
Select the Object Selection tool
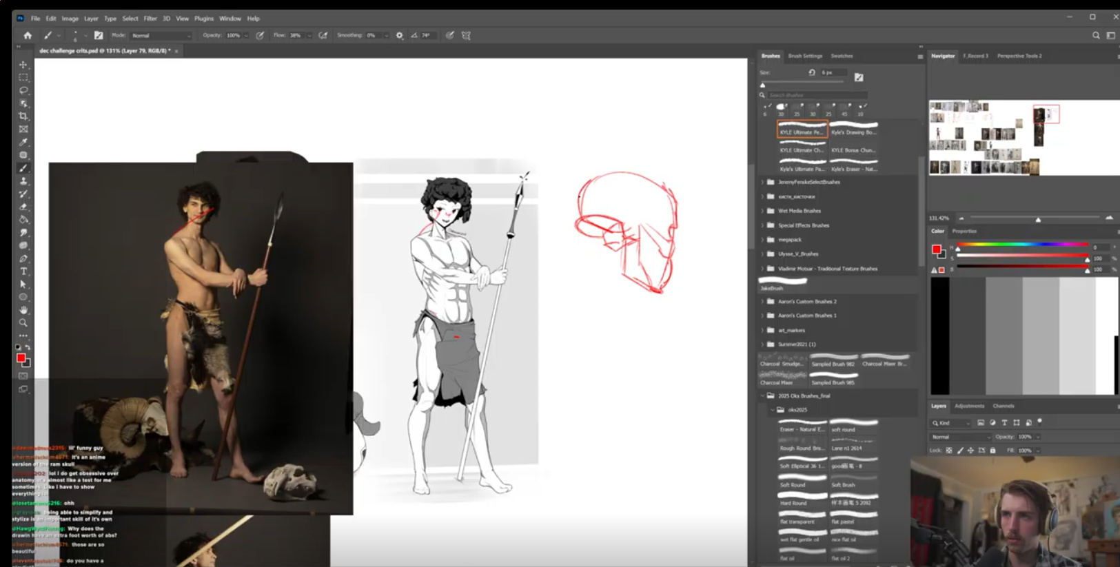(x=23, y=103)
